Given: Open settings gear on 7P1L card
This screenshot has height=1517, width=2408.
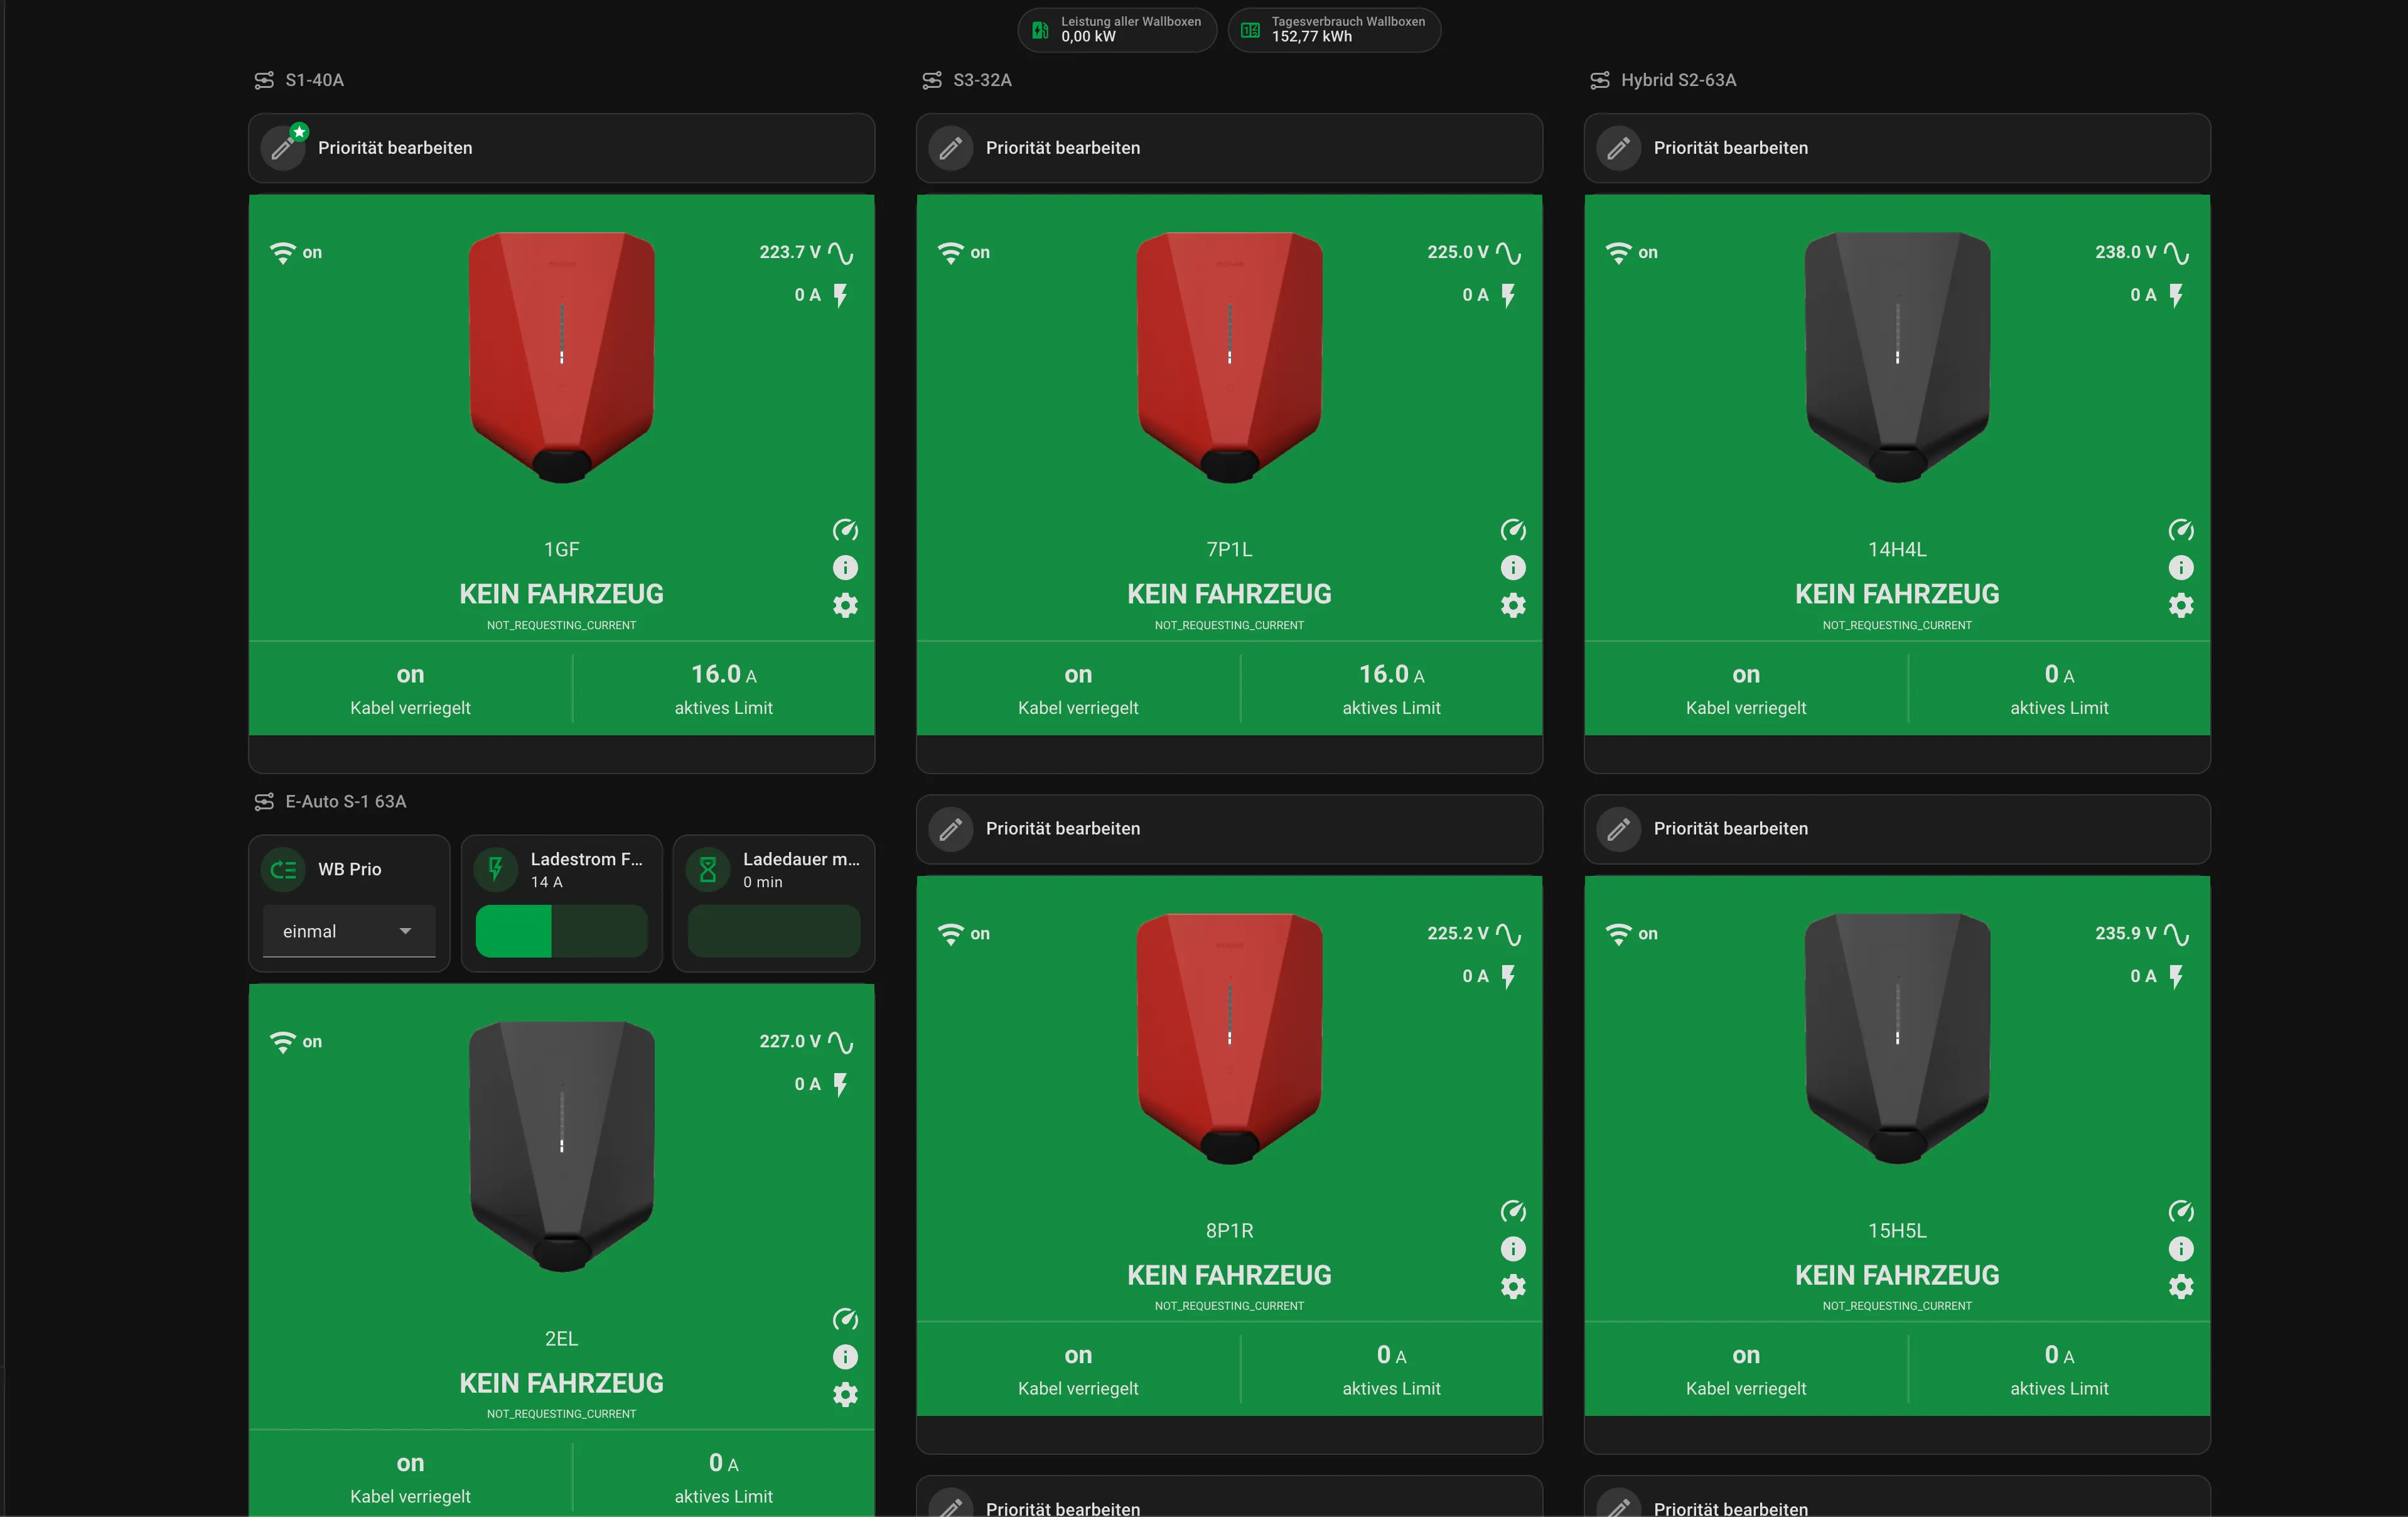Looking at the screenshot, I should 1513,605.
